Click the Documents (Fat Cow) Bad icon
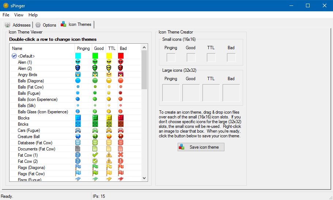This screenshot has width=333, height=200. 121,149
